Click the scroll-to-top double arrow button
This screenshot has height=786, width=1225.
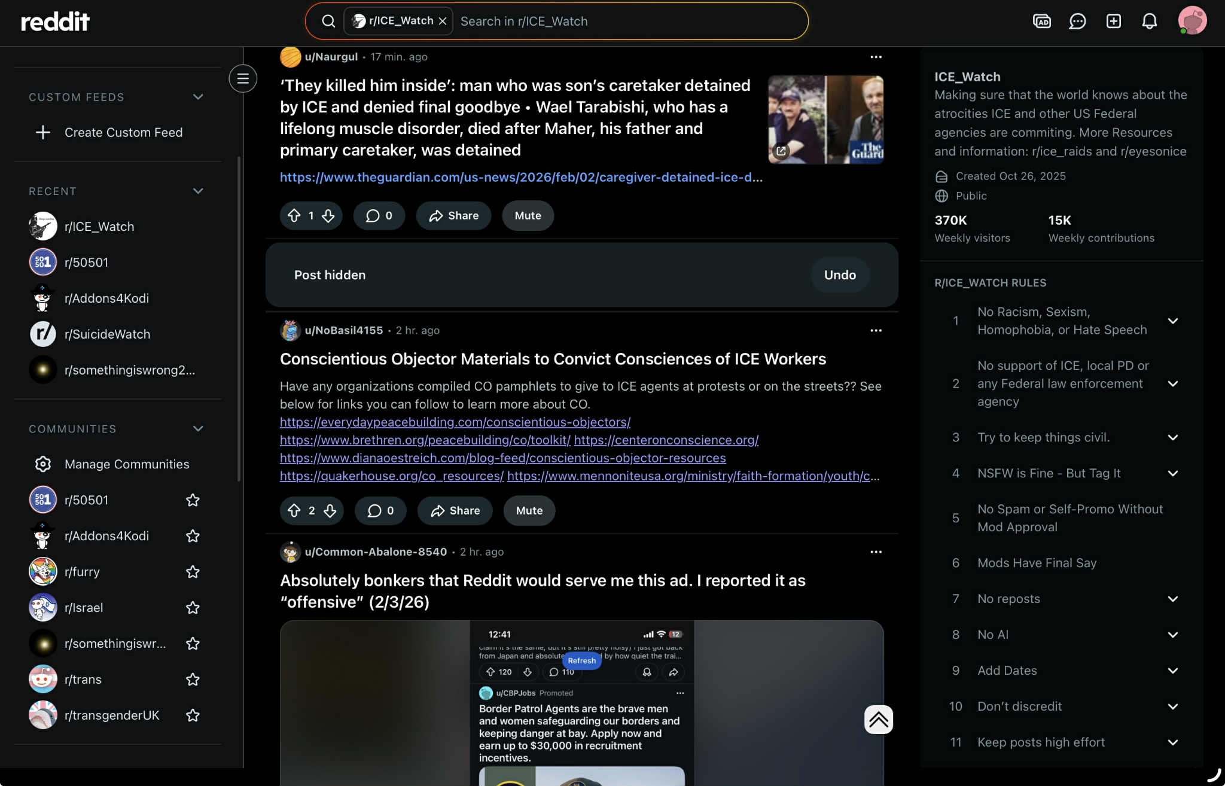(878, 720)
